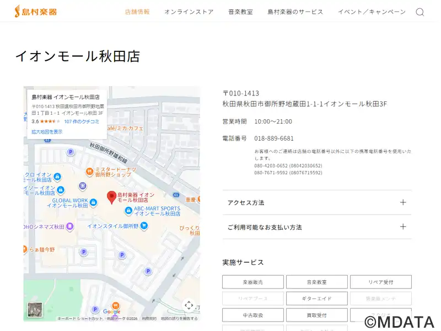The width and height of the screenshot is (441, 331).
Task: Click the 楽器販売 service button
Action: pyautogui.click(x=252, y=282)
